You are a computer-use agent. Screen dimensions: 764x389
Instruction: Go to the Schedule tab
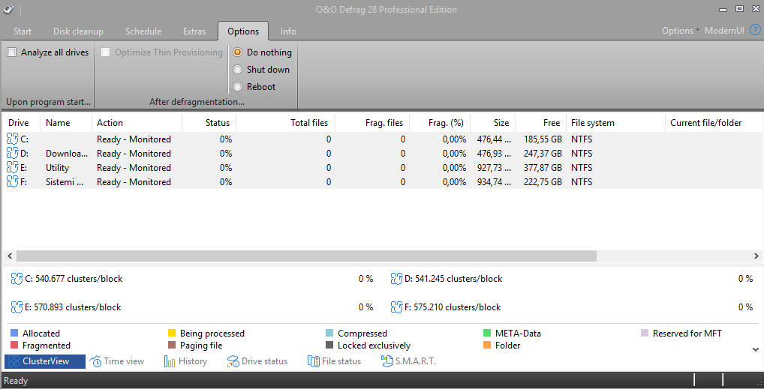pos(143,31)
